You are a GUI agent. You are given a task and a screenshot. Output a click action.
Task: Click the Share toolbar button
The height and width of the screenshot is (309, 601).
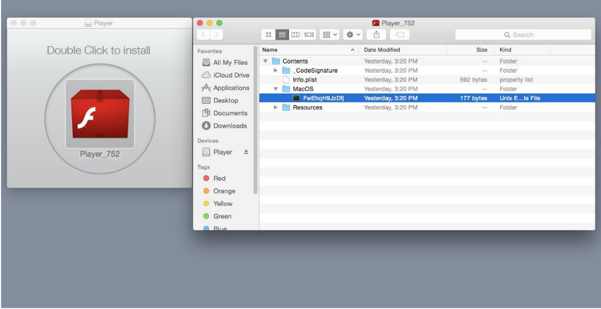tap(376, 35)
